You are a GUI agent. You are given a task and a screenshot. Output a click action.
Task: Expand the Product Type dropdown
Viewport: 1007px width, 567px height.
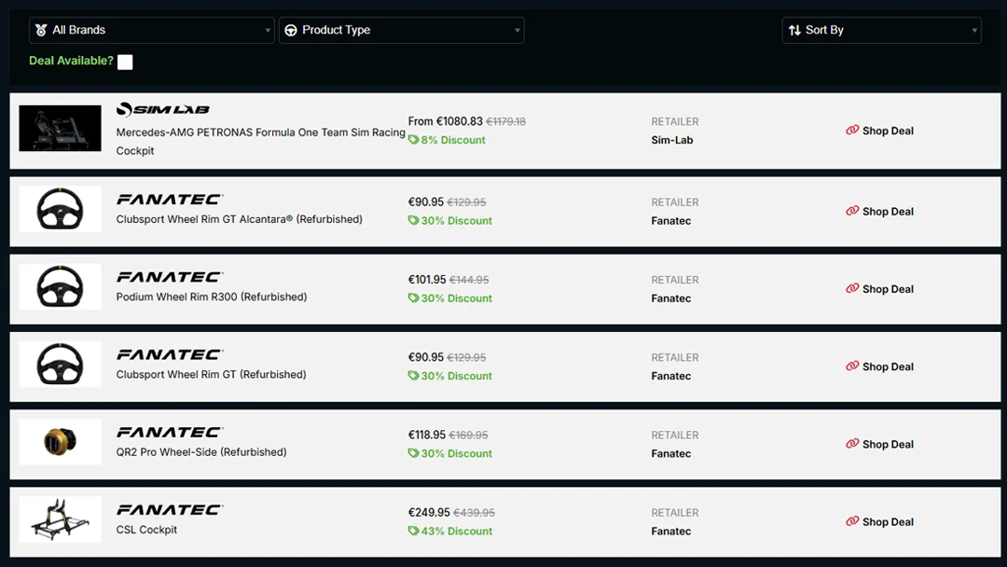[x=401, y=30]
